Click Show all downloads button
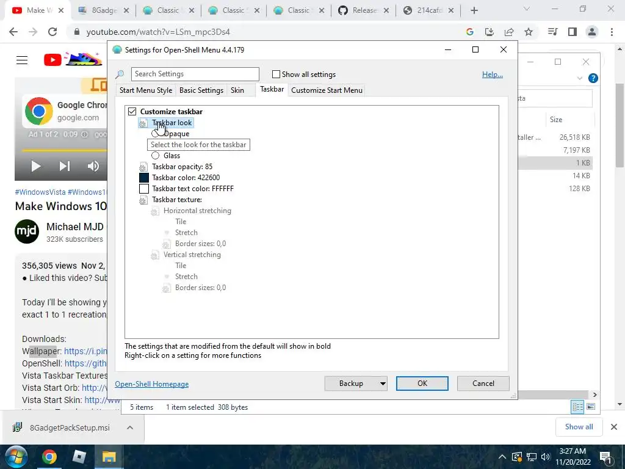Screen dimensions: 625x469 579,427
